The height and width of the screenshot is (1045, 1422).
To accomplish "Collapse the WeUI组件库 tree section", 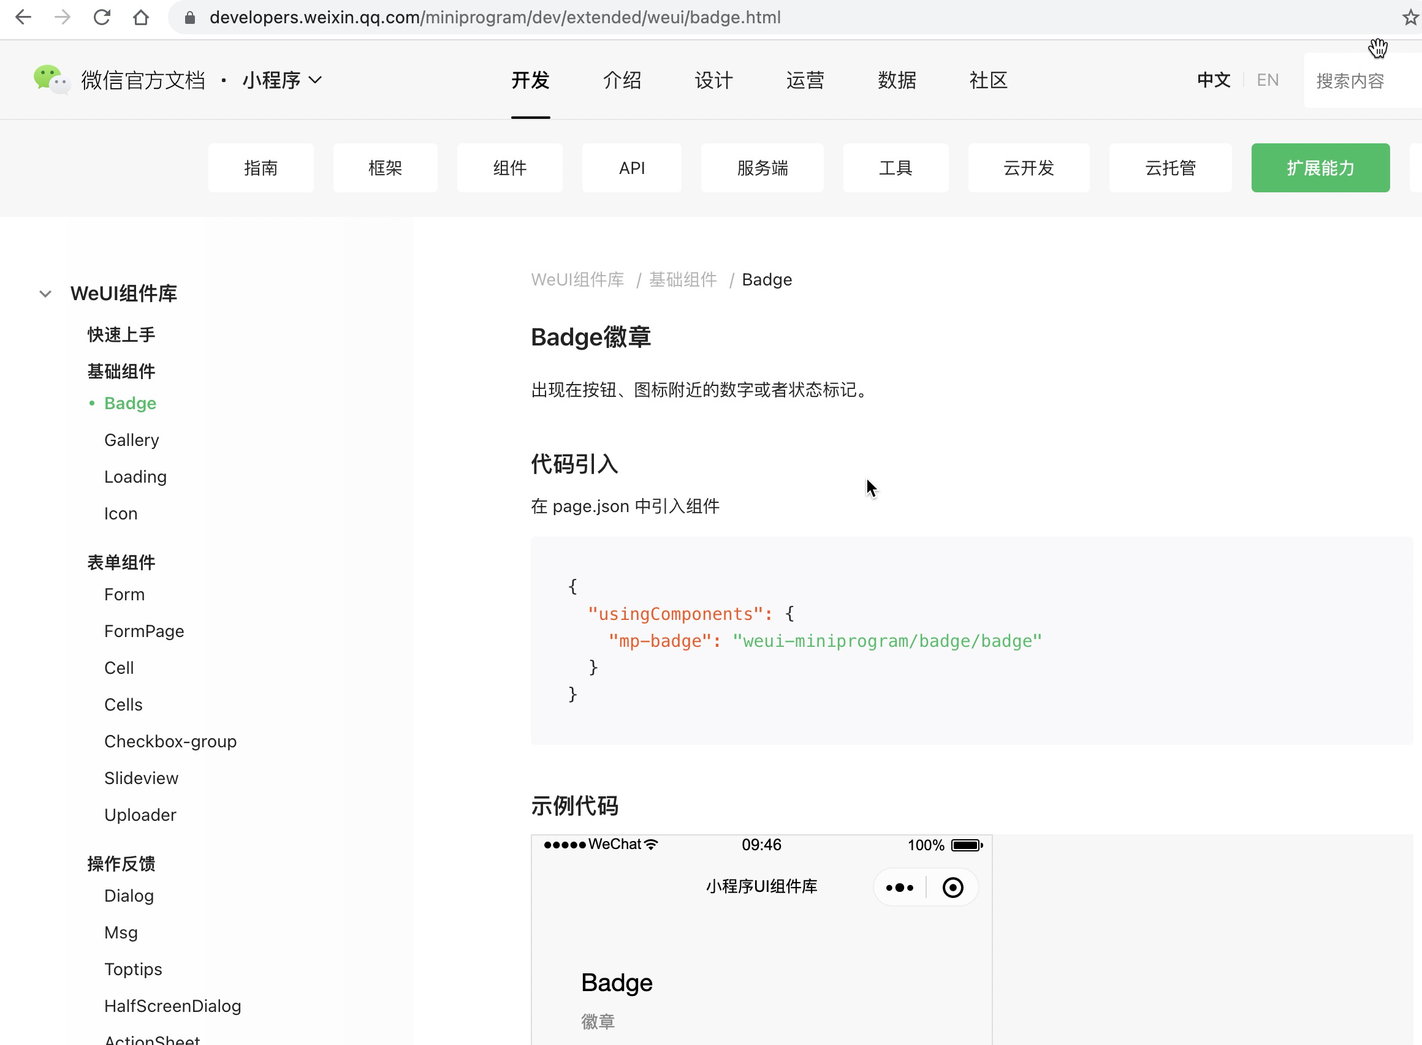I will coord(45,293).
